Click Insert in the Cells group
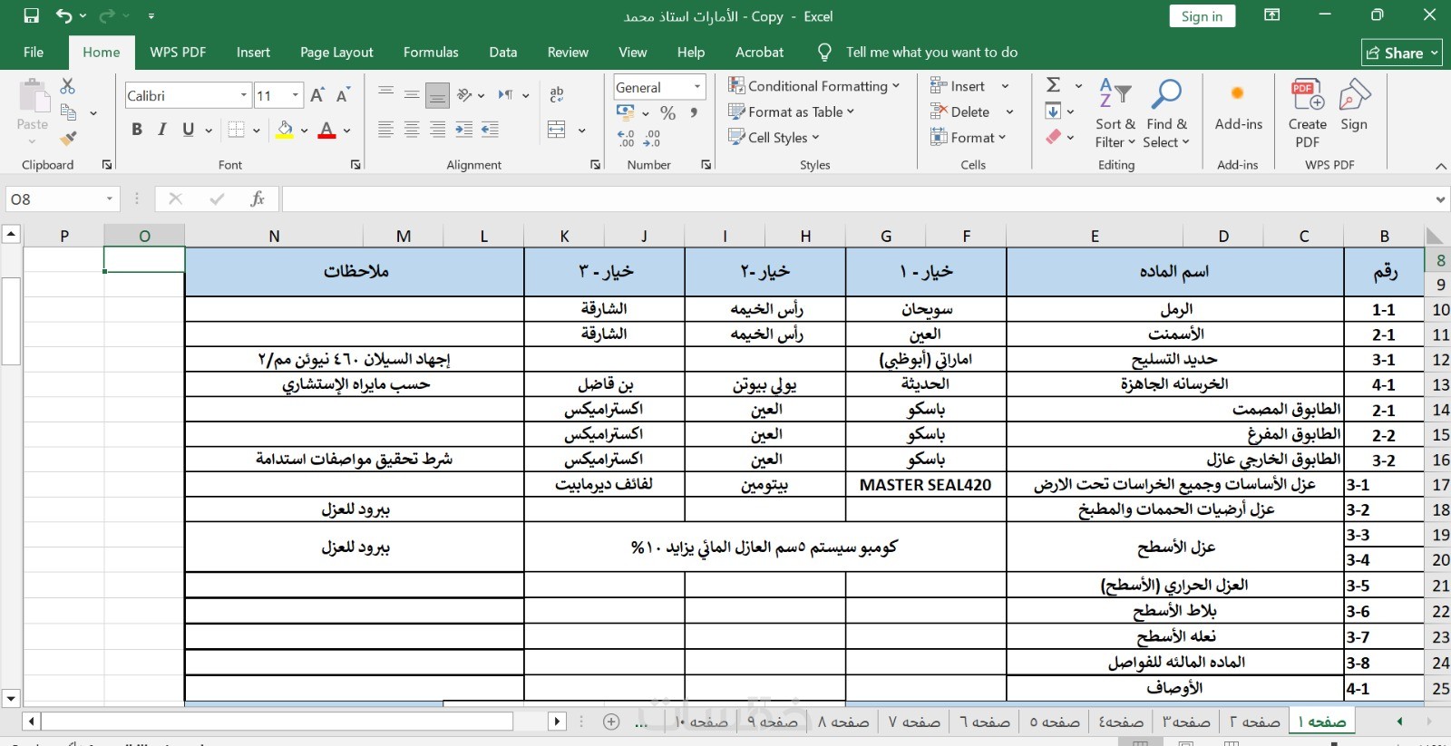The width and height of the screenshot is (1451, 746). pyautogui.click(x=969, y=86)
